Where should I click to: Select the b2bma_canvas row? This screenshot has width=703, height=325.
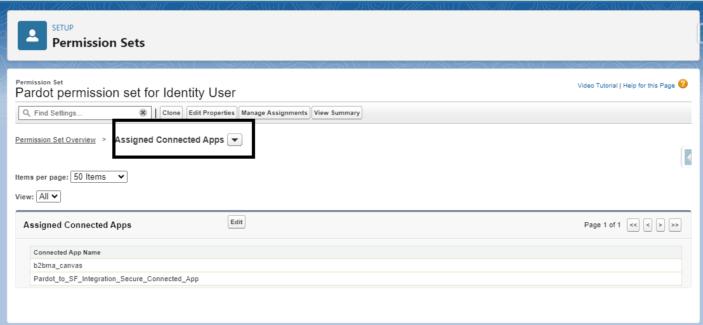coord(355,265)
